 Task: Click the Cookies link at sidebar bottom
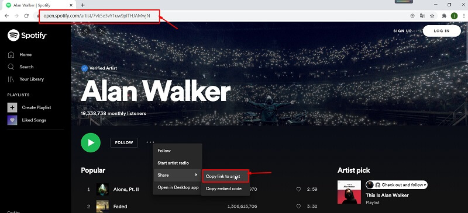click(x=13, y=212)
